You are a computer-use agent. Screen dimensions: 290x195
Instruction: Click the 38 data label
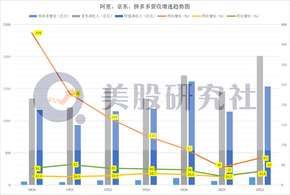pos(189,170)
